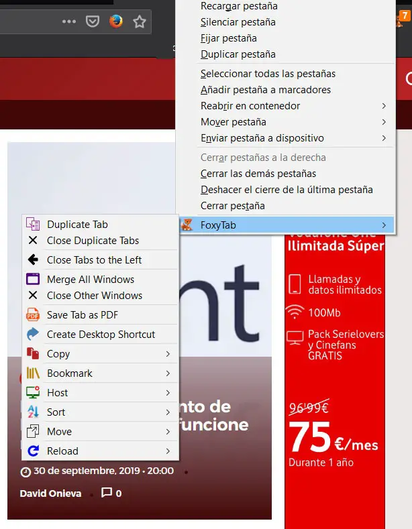Click the Move window icon
This screenshot has width=412, height=529.
pyautogui.click(x=33, y=431)
